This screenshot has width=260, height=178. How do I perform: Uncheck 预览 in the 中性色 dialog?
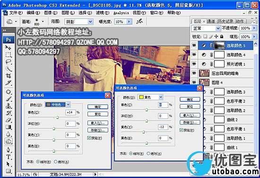coord(89,138)
